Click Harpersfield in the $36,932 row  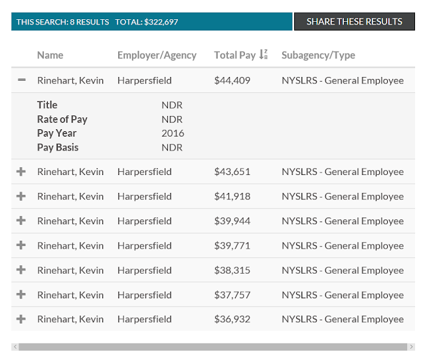[x=144, y=319]
